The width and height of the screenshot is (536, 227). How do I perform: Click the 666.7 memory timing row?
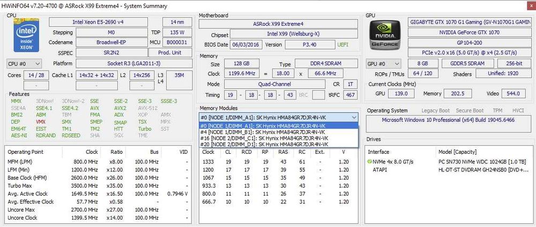(278, 202)
